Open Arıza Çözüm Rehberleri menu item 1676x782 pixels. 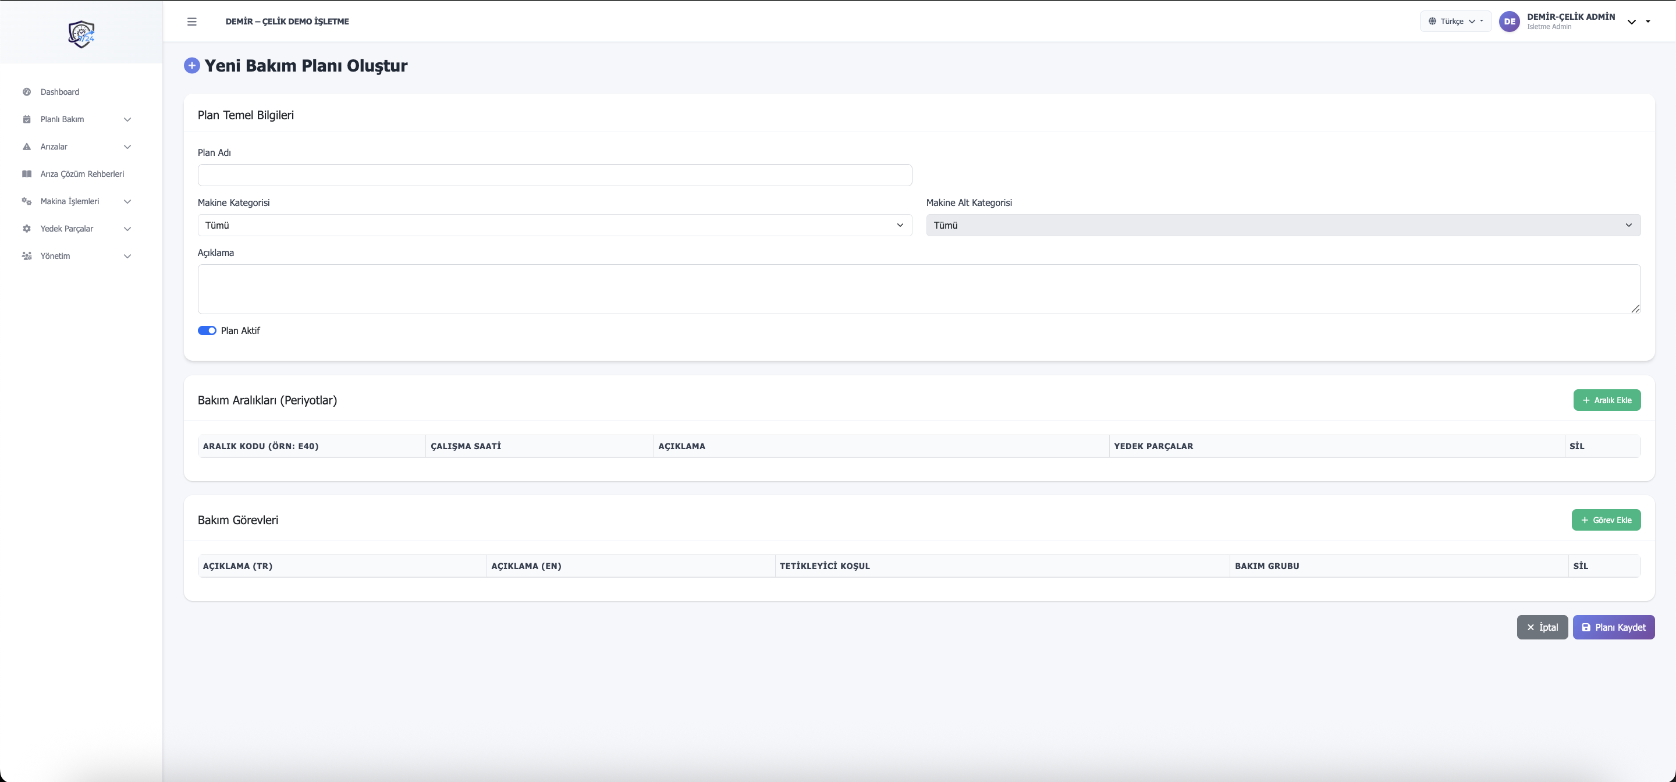[82, 174]
